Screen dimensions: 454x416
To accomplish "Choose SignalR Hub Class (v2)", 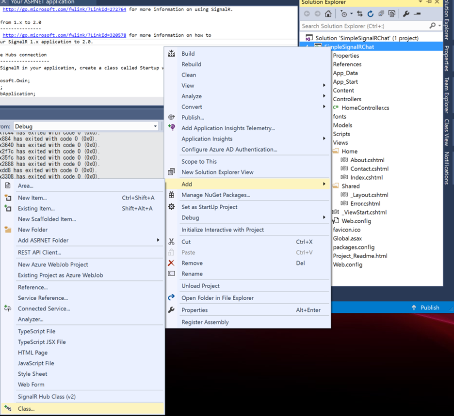I will point(82,396).
